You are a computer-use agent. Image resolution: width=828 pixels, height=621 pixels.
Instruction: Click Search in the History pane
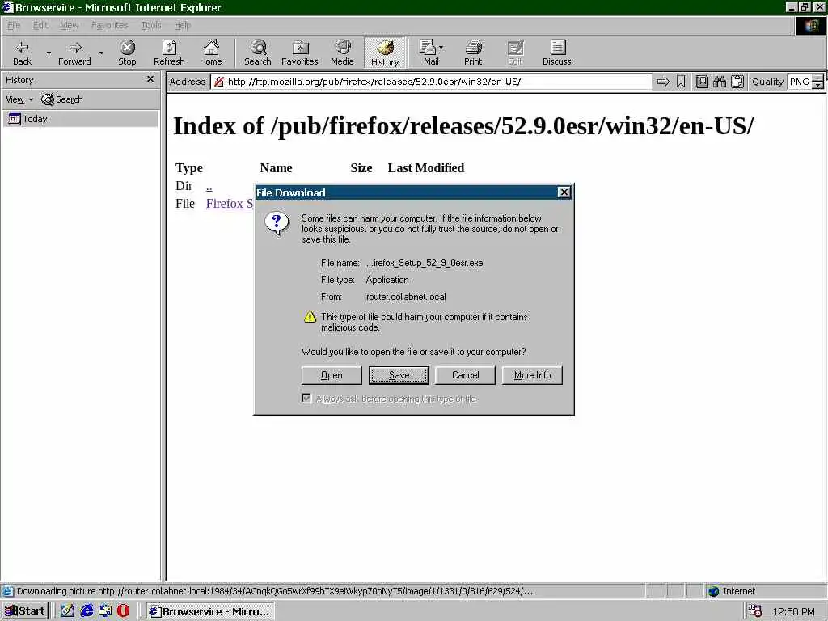62,99
